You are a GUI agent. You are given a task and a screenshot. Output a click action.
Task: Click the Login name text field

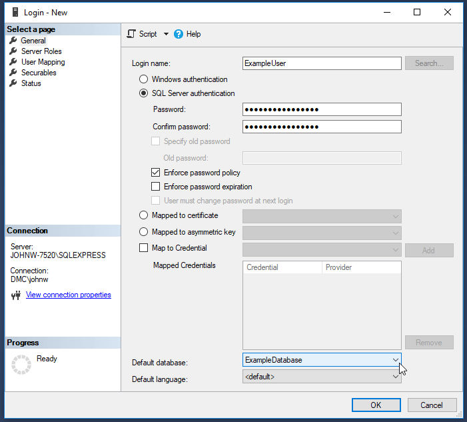(322, 63)
